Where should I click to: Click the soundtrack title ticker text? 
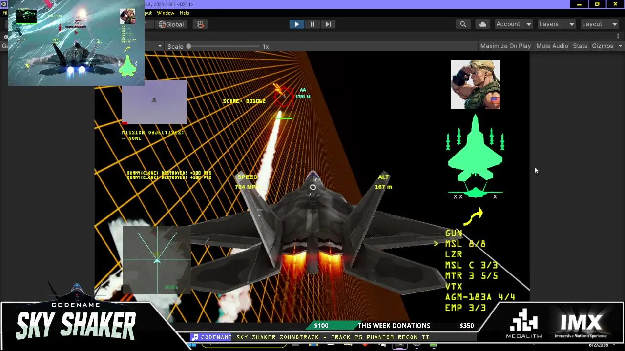coord(315,337)
